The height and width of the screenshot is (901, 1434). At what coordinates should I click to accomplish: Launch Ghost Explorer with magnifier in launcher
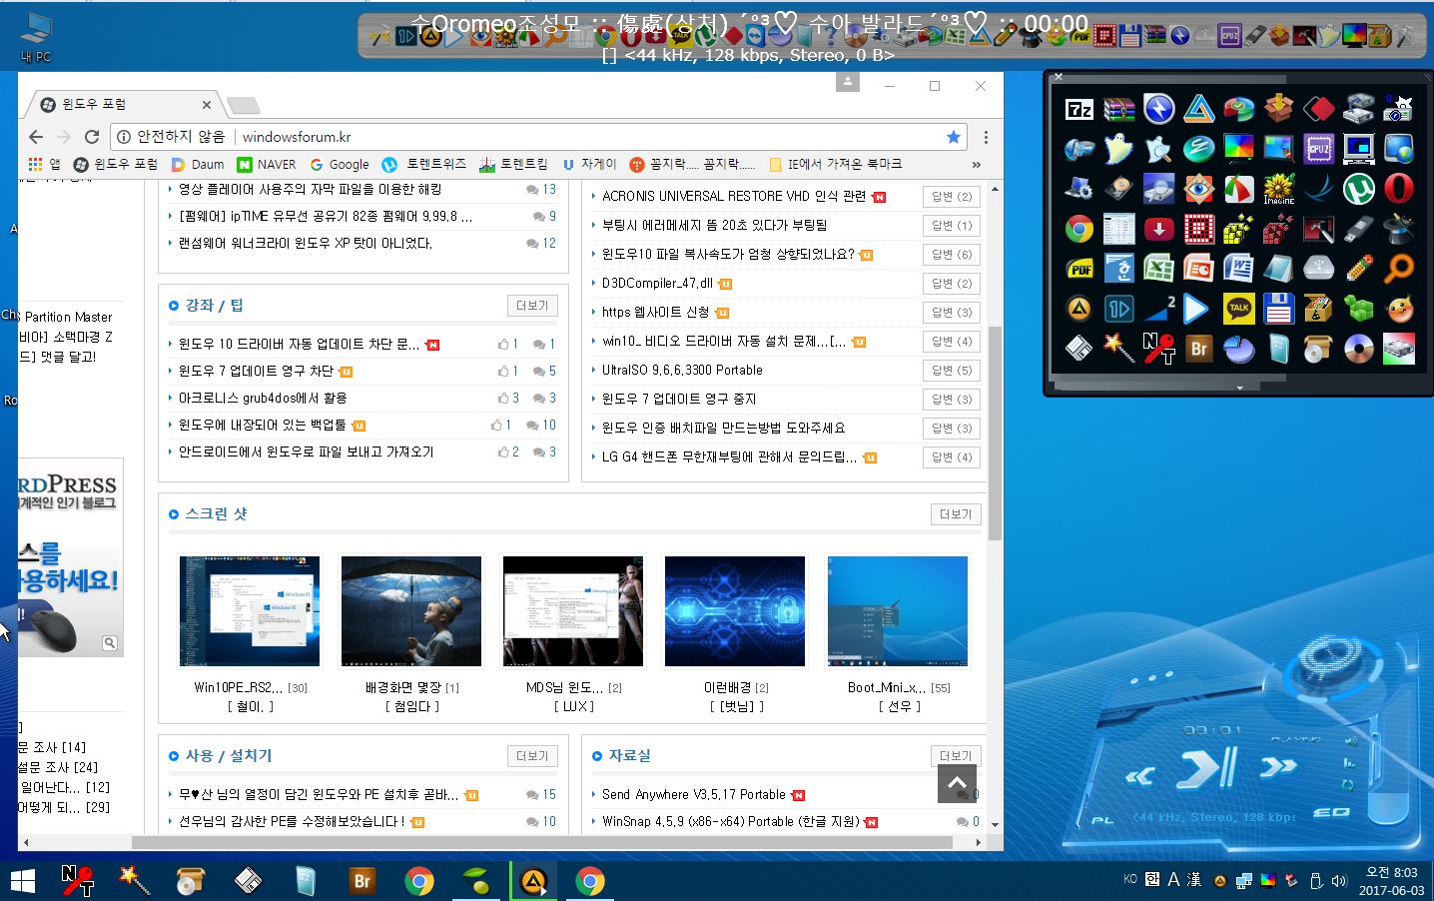click(1159, 149)
